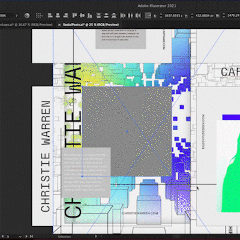Click Vertical Distribute Top icon
Viewport: 240px width, 240px height.
tap(98, 16)
